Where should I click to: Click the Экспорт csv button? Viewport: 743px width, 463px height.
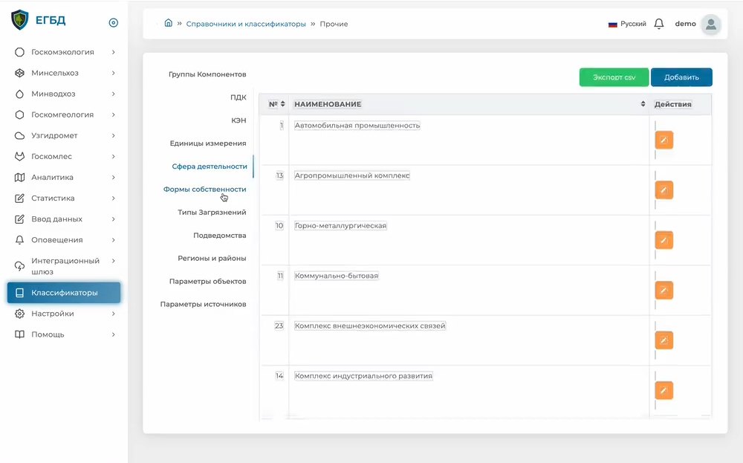[614, 77]
